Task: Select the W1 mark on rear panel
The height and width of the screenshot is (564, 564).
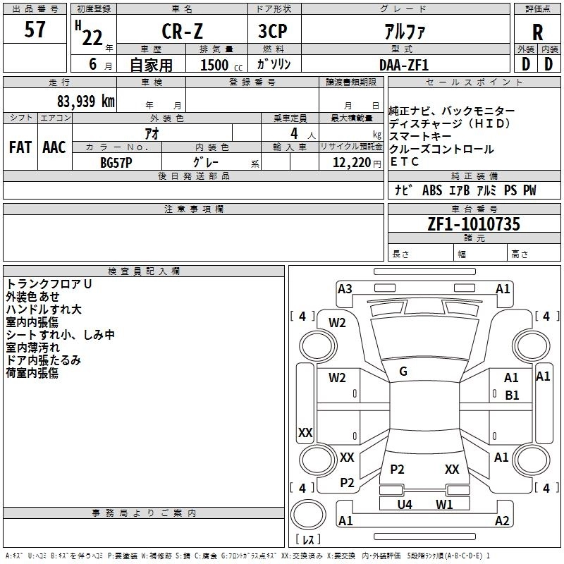Action: tap(444, 505)
